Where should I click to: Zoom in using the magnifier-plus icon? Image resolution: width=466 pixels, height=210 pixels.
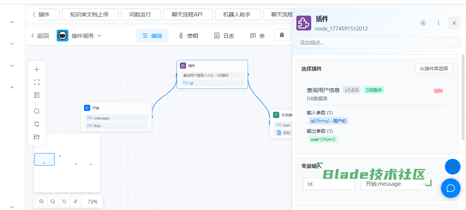[x=41, y=201]
